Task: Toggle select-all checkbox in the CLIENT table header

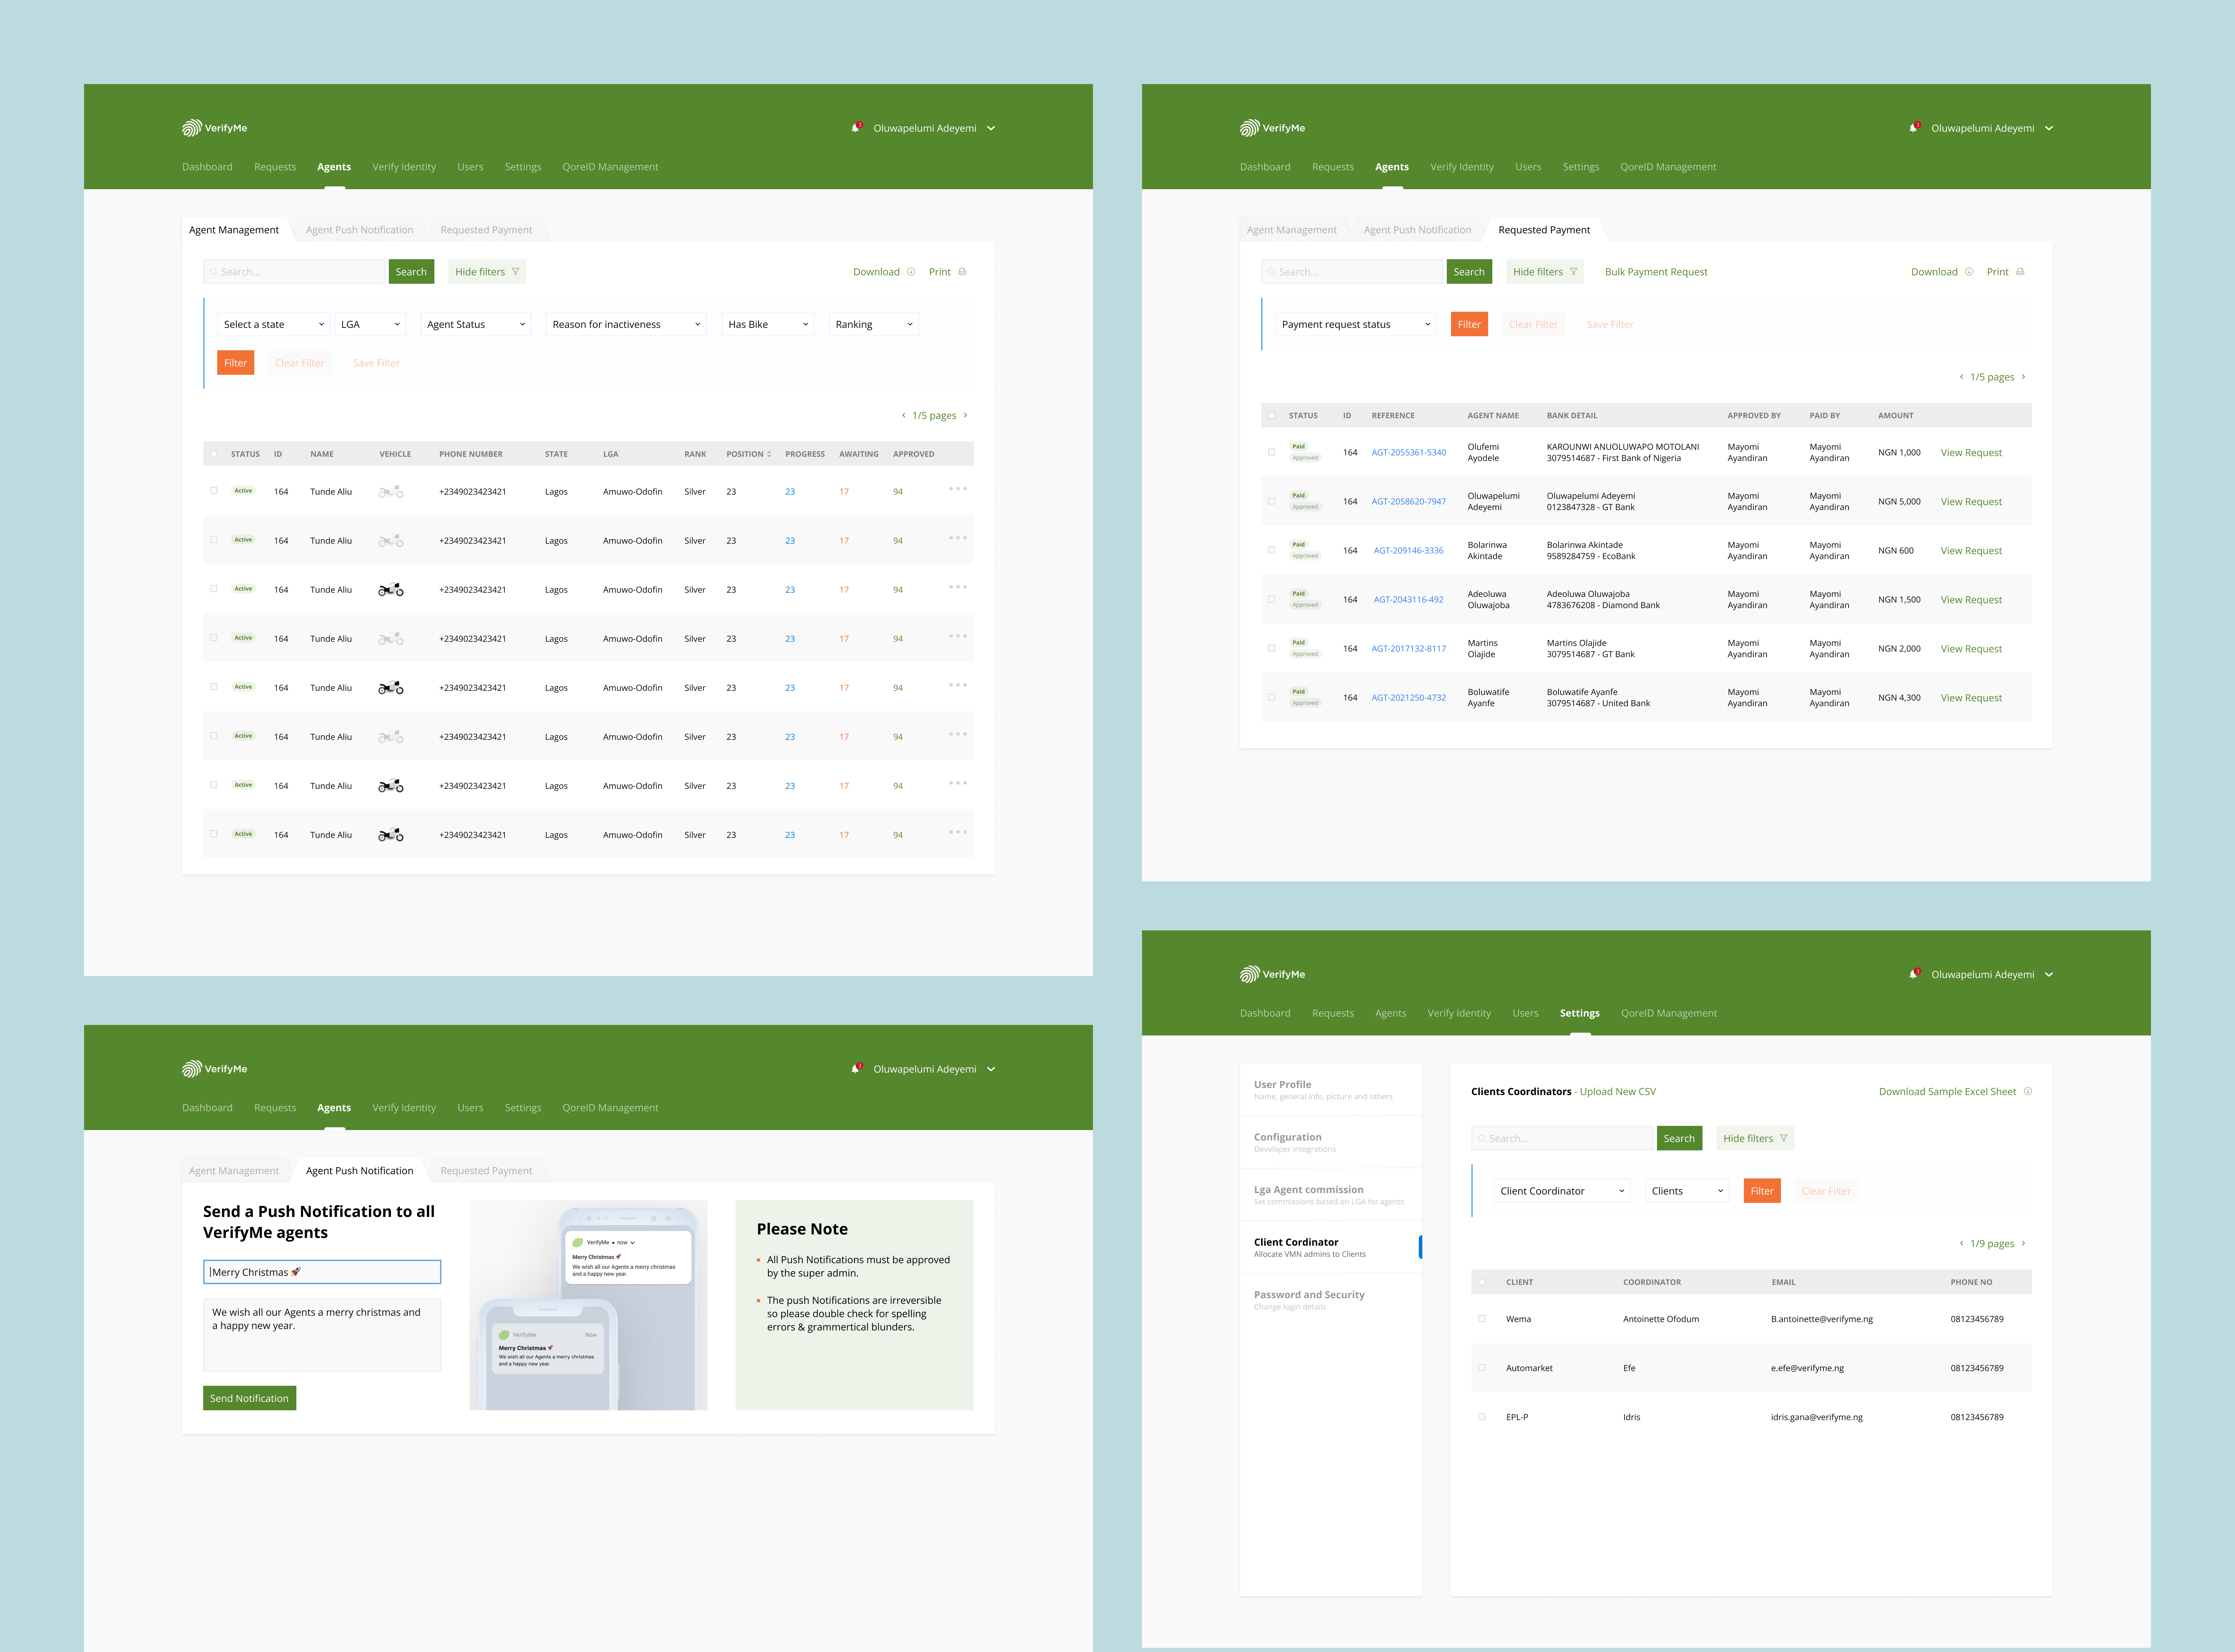Action: [1482, 1282]
